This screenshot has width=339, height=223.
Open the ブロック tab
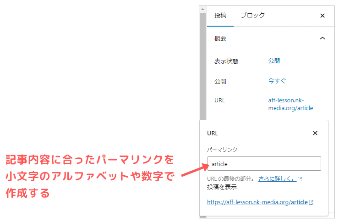(x=252, y=15)
